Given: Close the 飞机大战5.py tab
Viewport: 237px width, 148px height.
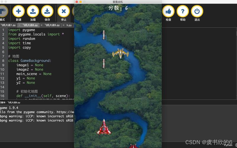Looking at the screenshot, I should point(41,25).
